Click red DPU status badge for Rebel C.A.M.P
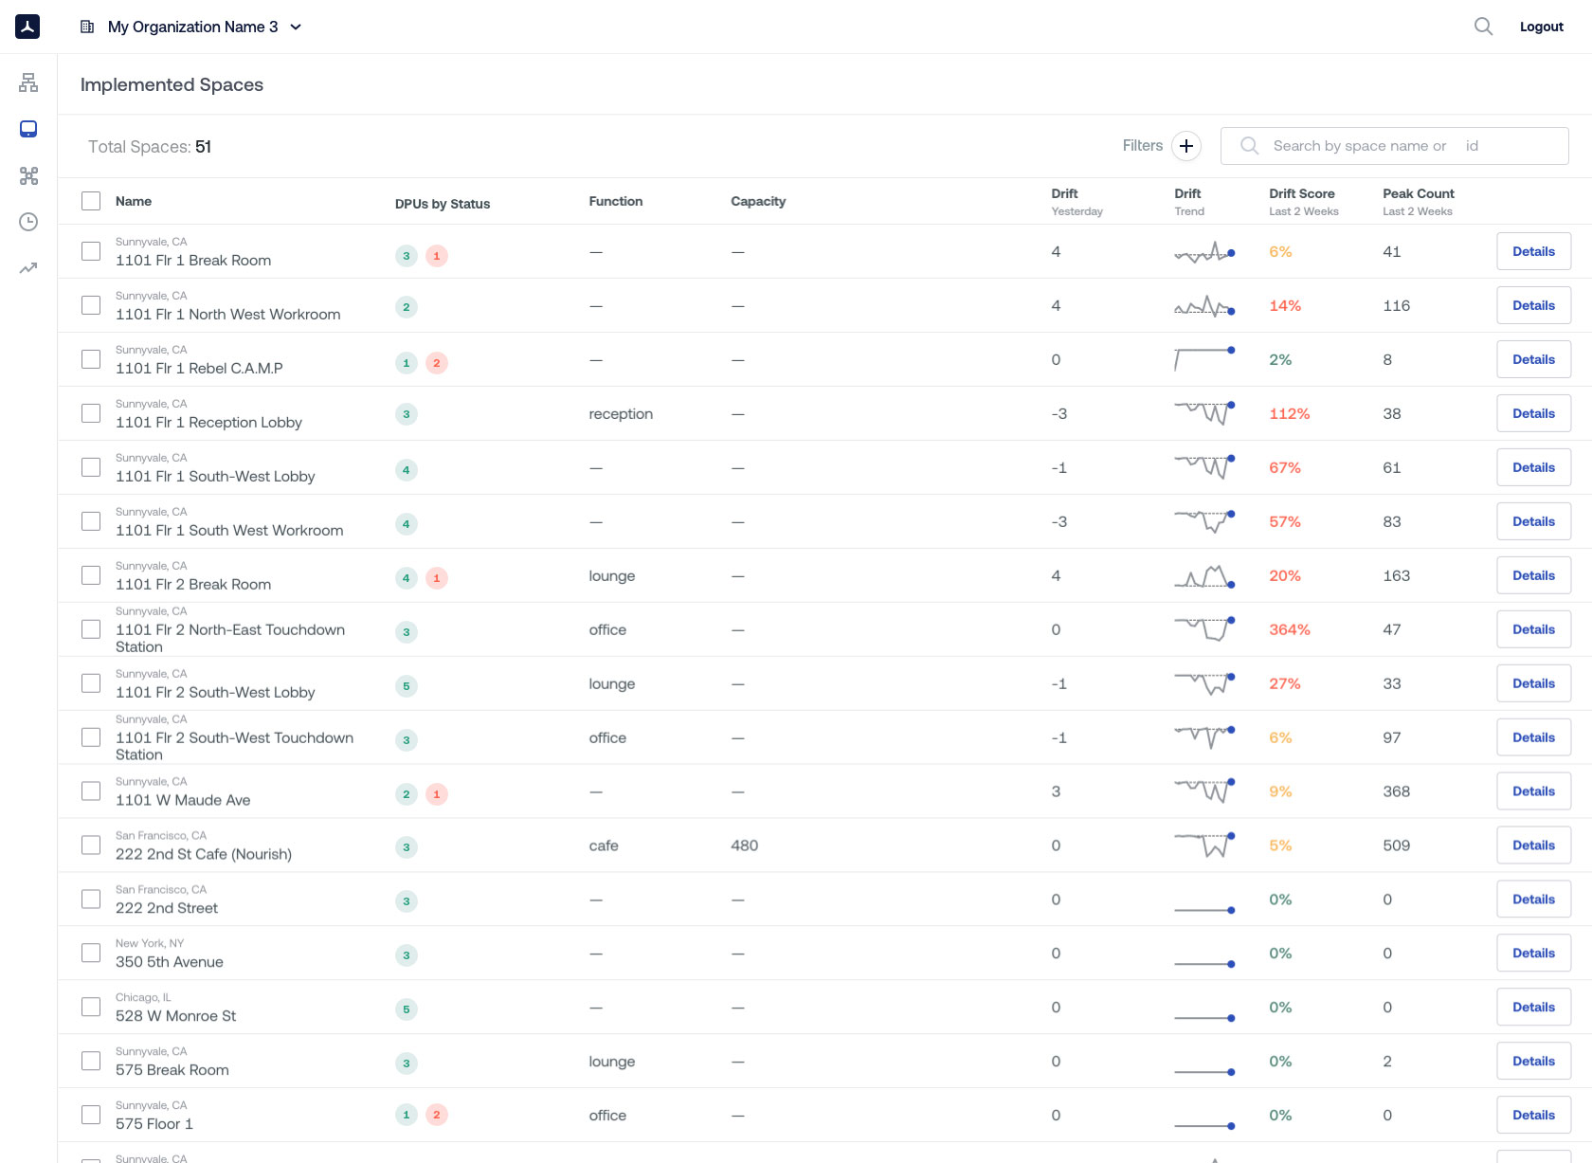Viewport: 1592px width, 1163px height. tap(436, 363)
